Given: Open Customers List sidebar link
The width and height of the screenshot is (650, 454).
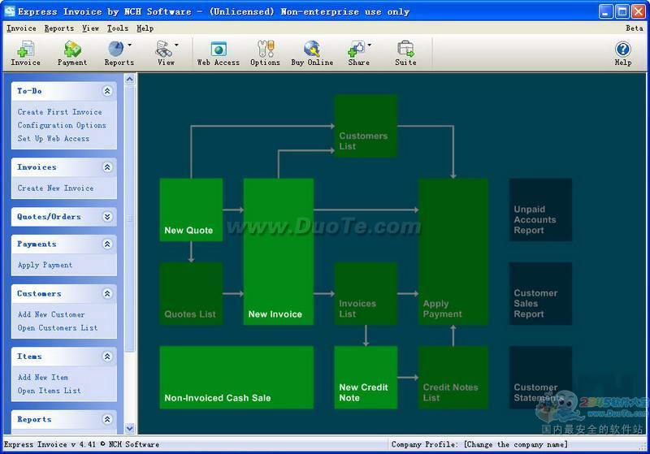Looking at the screenshot, I should 58,327.
